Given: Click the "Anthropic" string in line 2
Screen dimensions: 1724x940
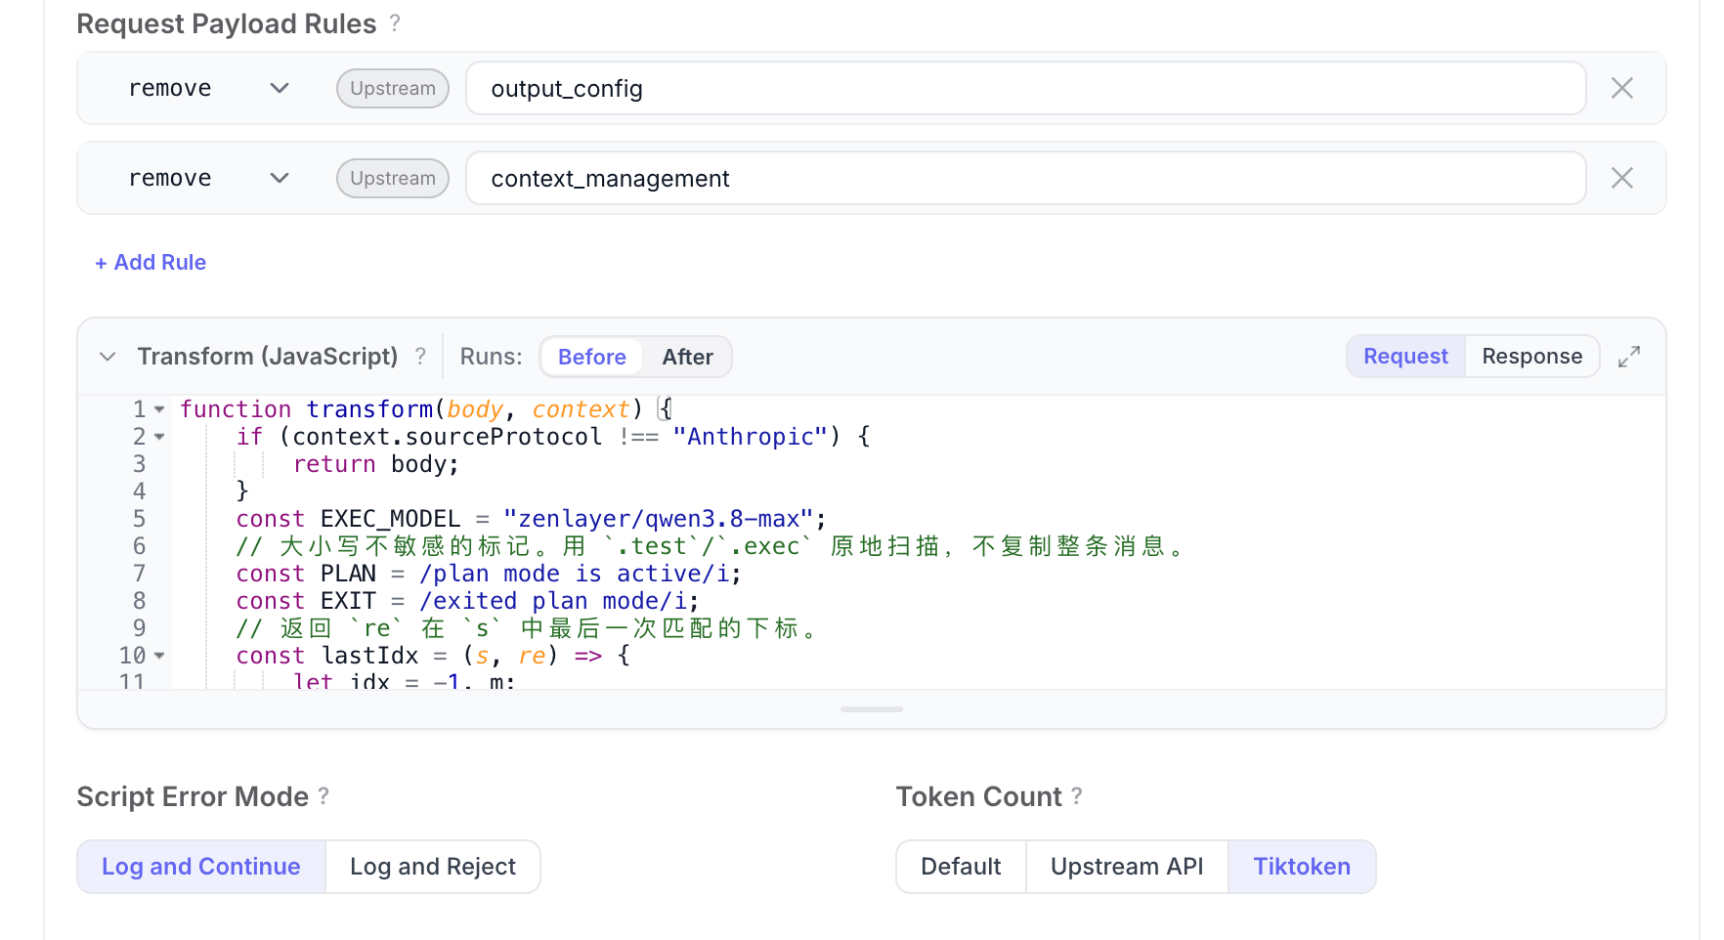Looking at the screenshot, I should [750, 437].
